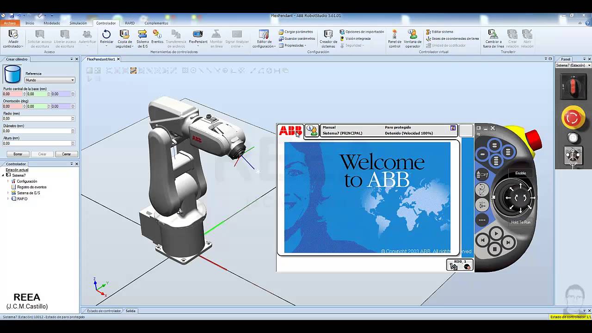This screenshot has height=333, width=592.
Task: Turn the operating mode key switch
Action: 573,156
